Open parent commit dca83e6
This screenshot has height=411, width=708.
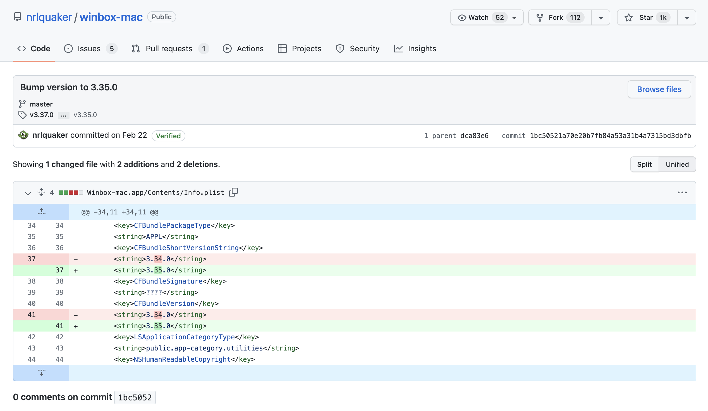pyautogui.click(x=474, y=136)
